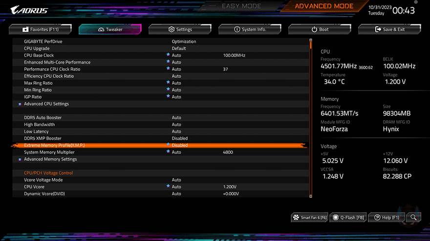Click the 100.00MHz base clock value
Screen dimensions: 430x241
click(234, 55)
